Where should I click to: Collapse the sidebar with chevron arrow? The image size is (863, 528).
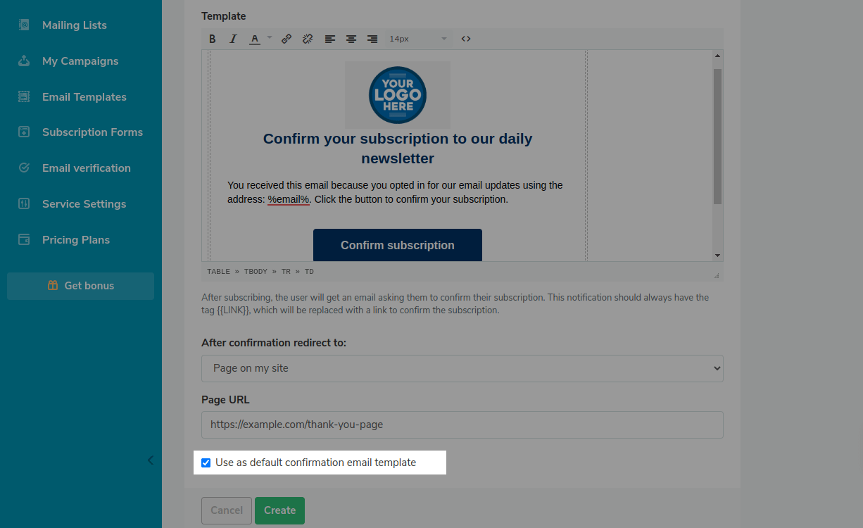coord(150,460)
